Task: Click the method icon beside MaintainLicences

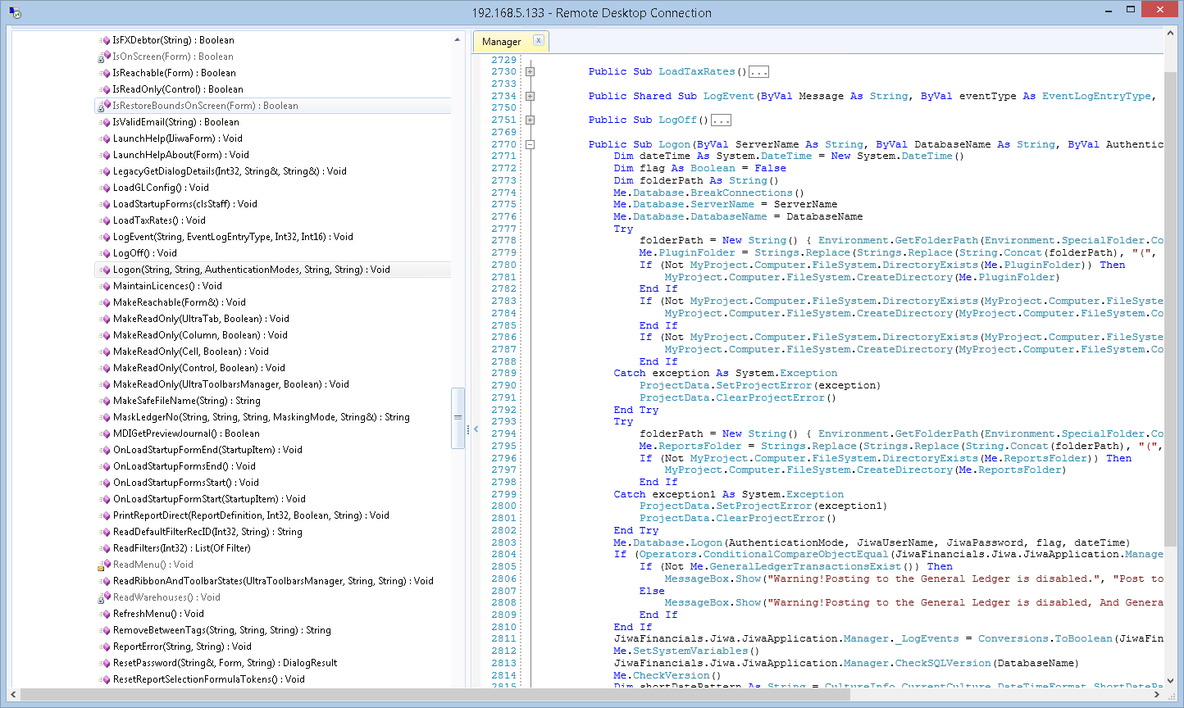Action: [105, 286]
